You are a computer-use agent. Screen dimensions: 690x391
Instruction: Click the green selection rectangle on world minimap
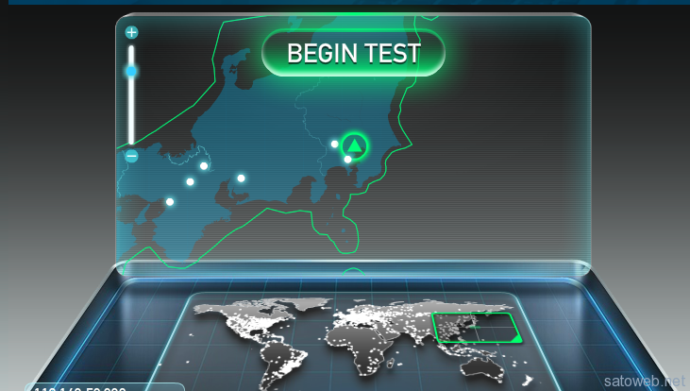(477, 328)
